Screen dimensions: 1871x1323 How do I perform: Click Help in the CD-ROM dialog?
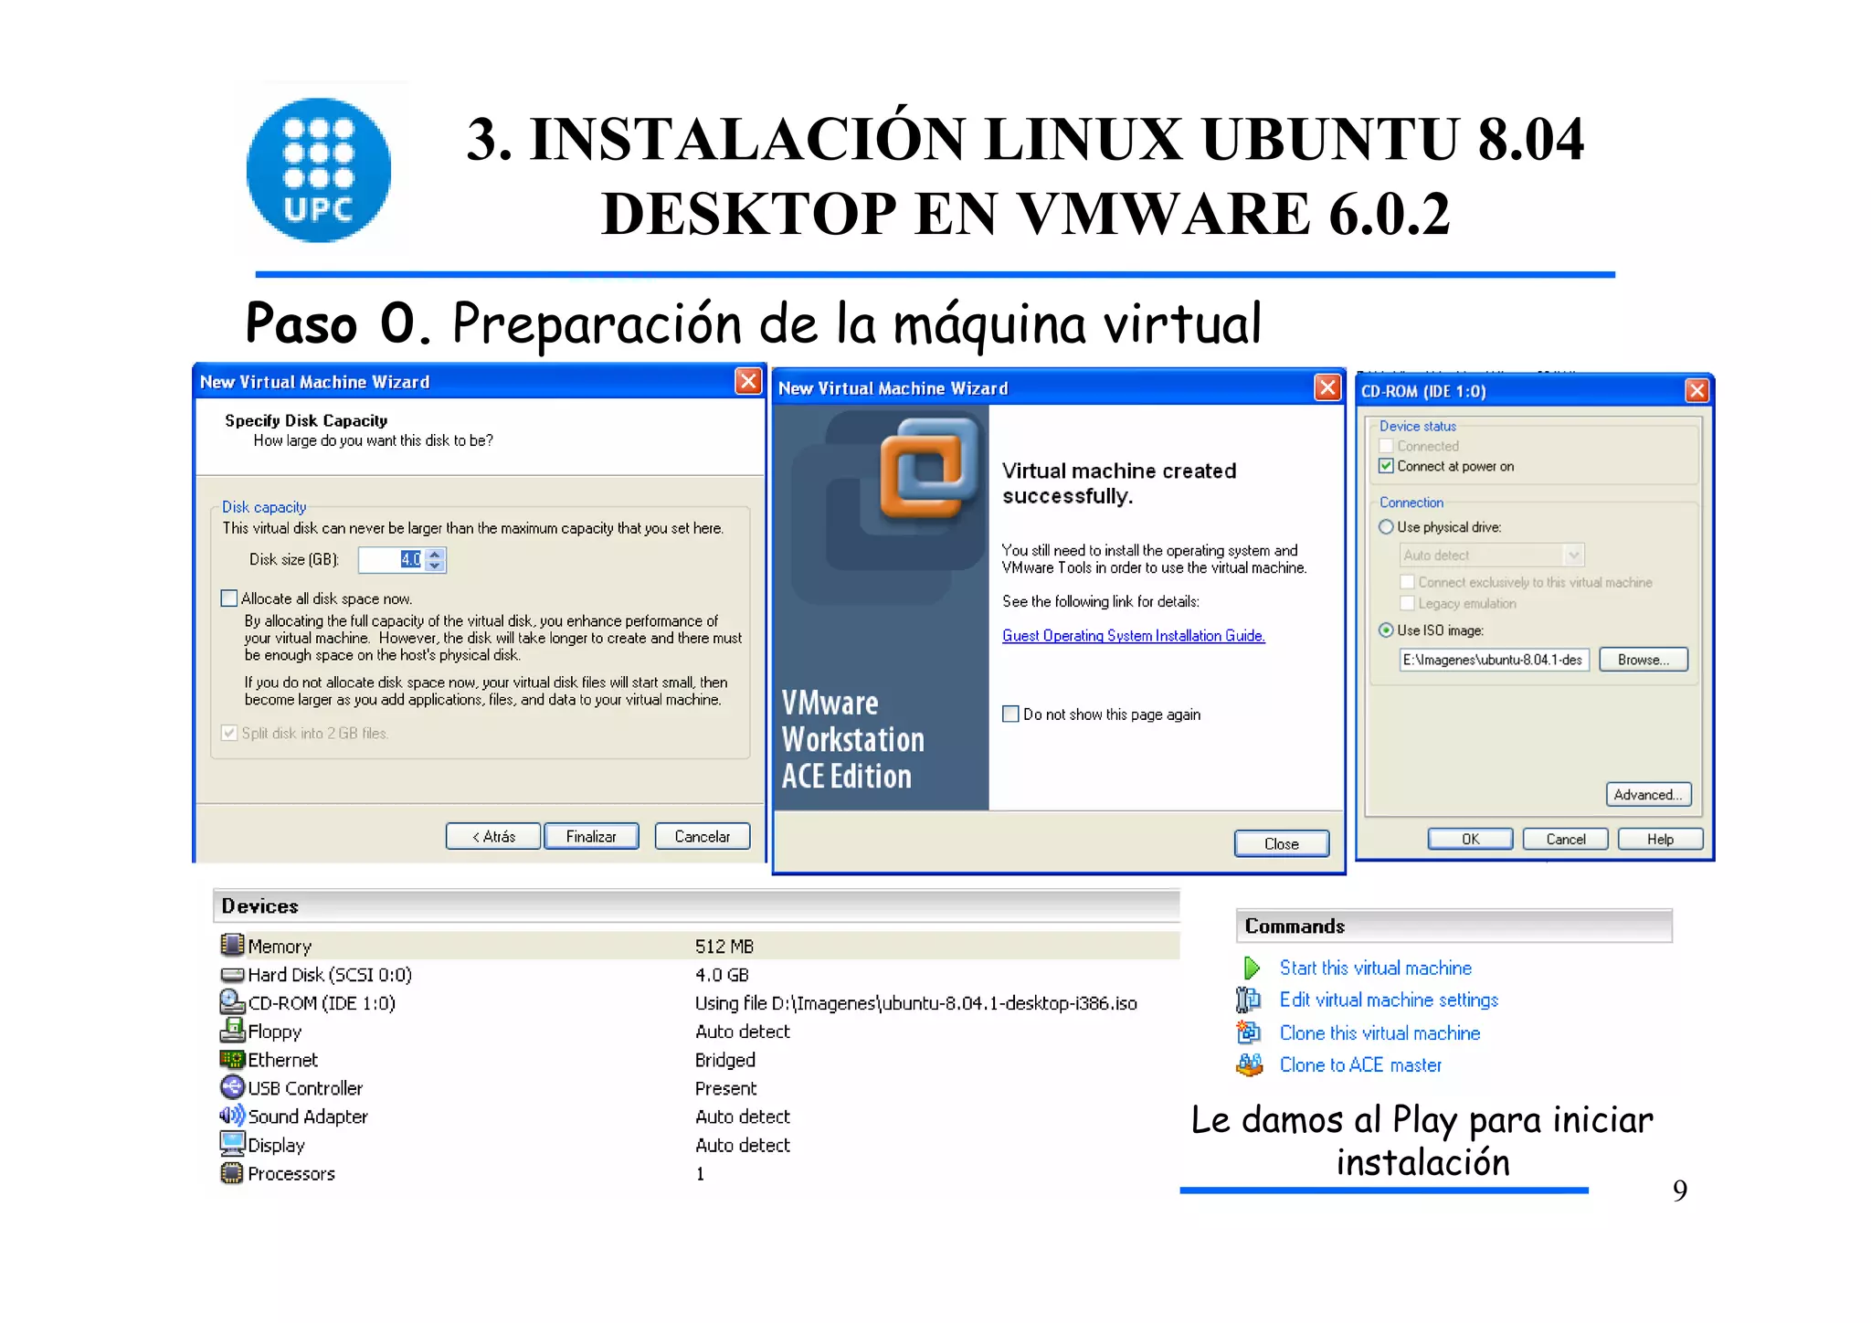1660,839
